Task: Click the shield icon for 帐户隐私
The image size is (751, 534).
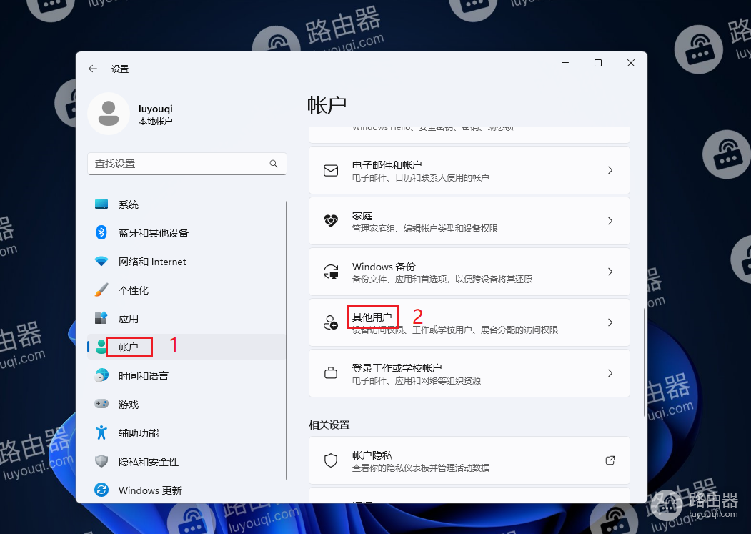Action: tap(331, 460)
